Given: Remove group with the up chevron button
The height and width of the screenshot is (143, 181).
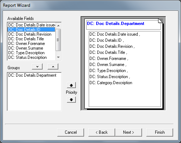Looking at the screenshot, I should coord(53,67).
